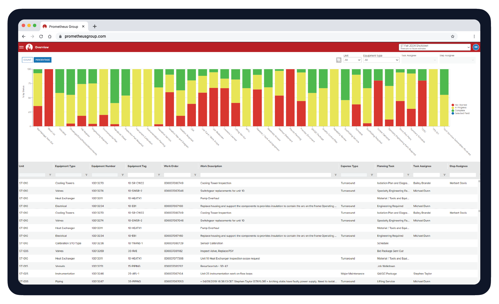Image resolution: width=499 pixels, height=304 pixels.
Task: Click the browser back button
Action: coord(24,36)
